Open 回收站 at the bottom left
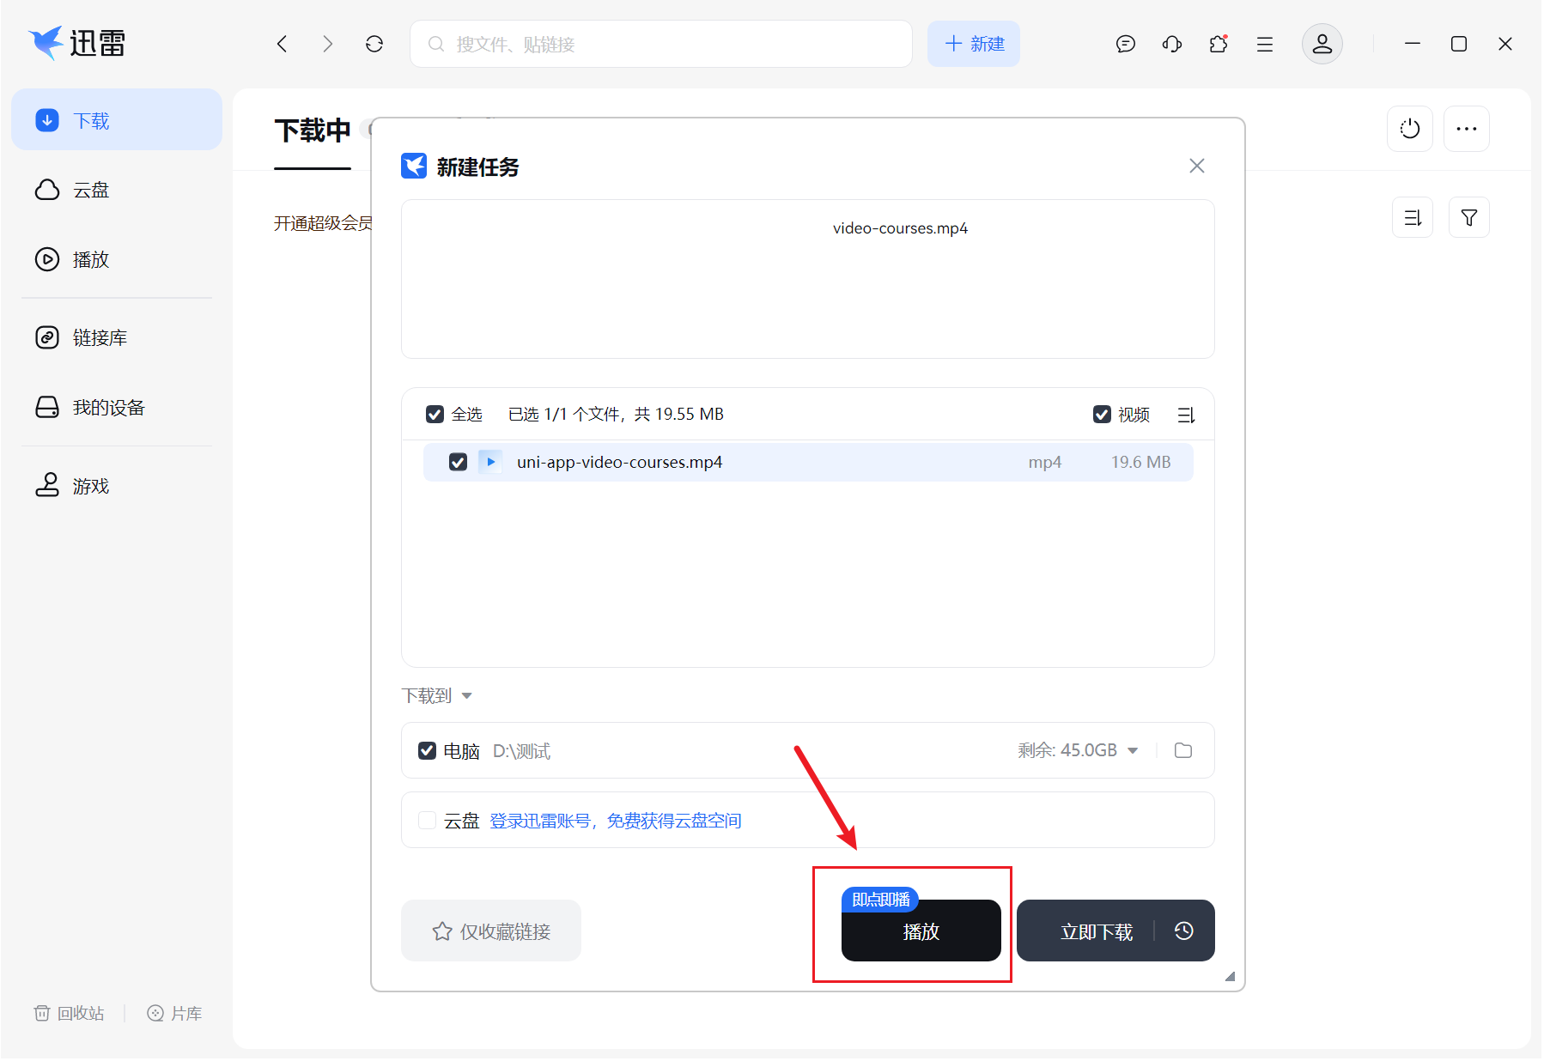Image resolution: width=1544 pixels, height=1061 pixels. pyautogui.click(x=70, y=1014)
